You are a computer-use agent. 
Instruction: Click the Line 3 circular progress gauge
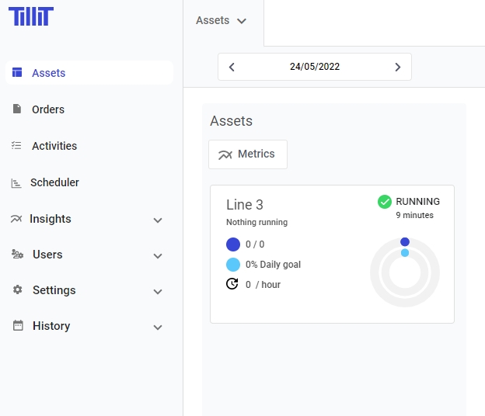tap(404, 272)
